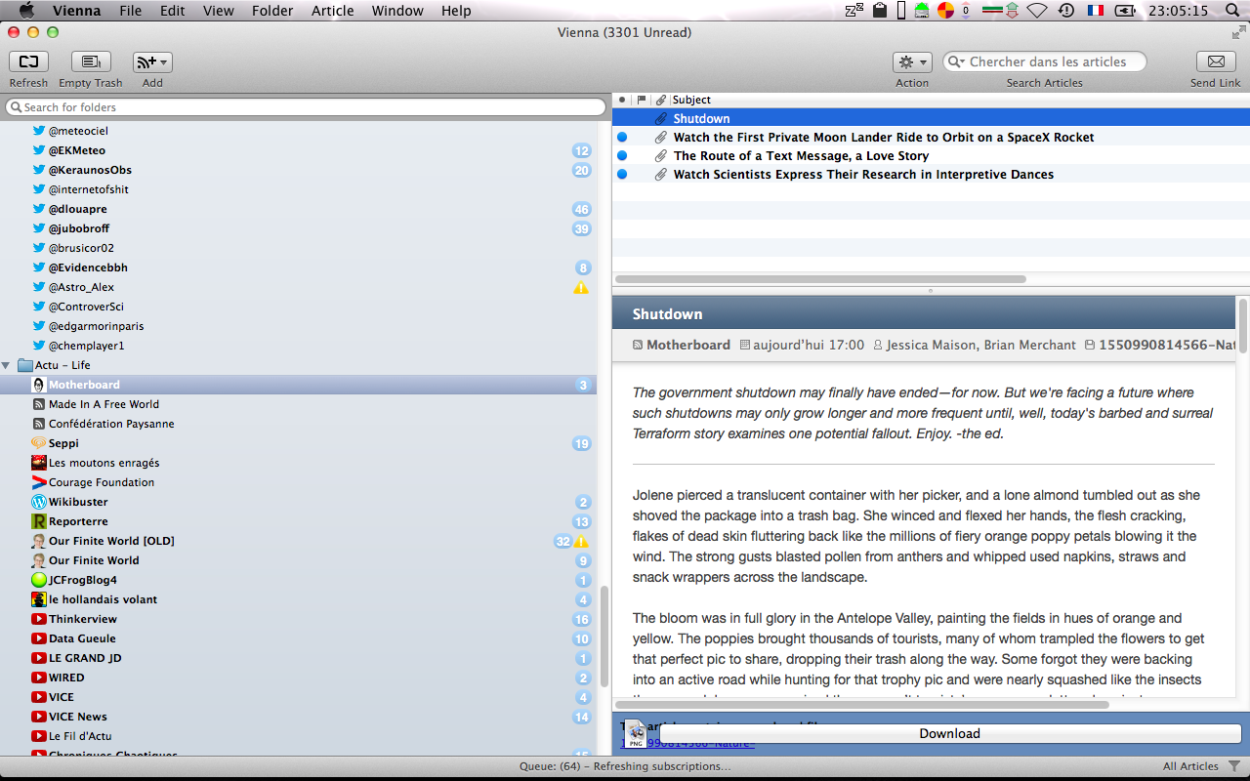Viewport: 1250px width, 781px height.
Task: Click the WIRED YouTube icon
Action: click(39, 678)
